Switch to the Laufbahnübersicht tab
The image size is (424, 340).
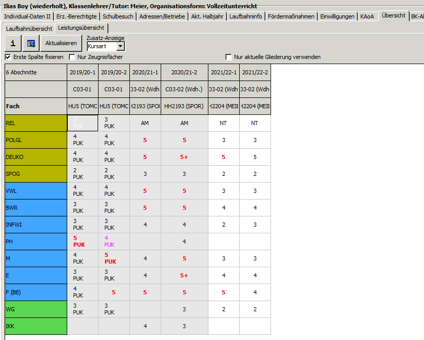click(29, 28)
